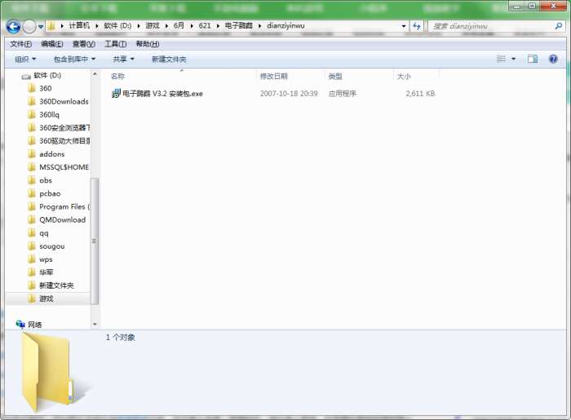Viewport: 571px width, 420px height.
Task: Select the highlighted 游戏 folder in sidebar
Action: [x=46, y=298]
